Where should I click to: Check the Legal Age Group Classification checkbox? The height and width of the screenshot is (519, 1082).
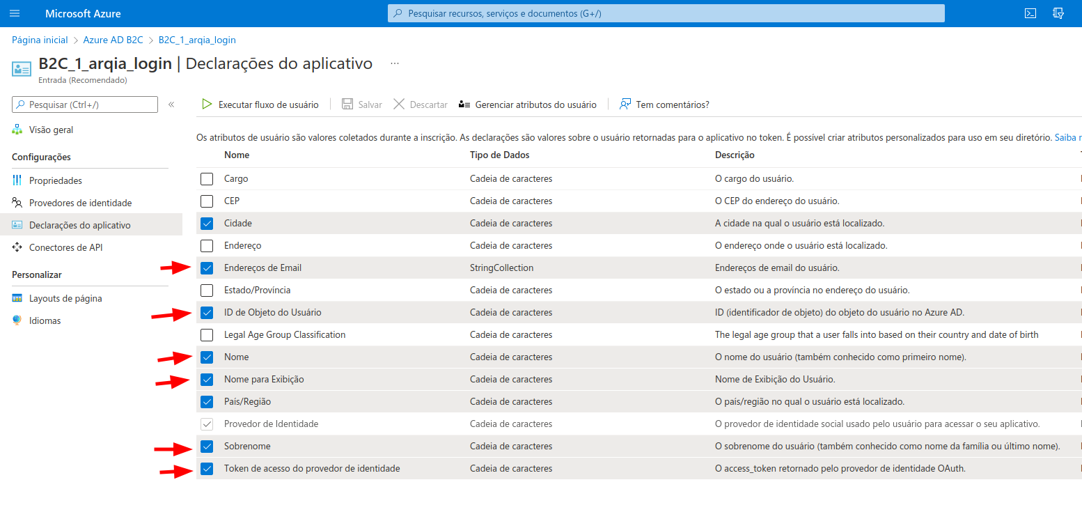click(207, 335)
